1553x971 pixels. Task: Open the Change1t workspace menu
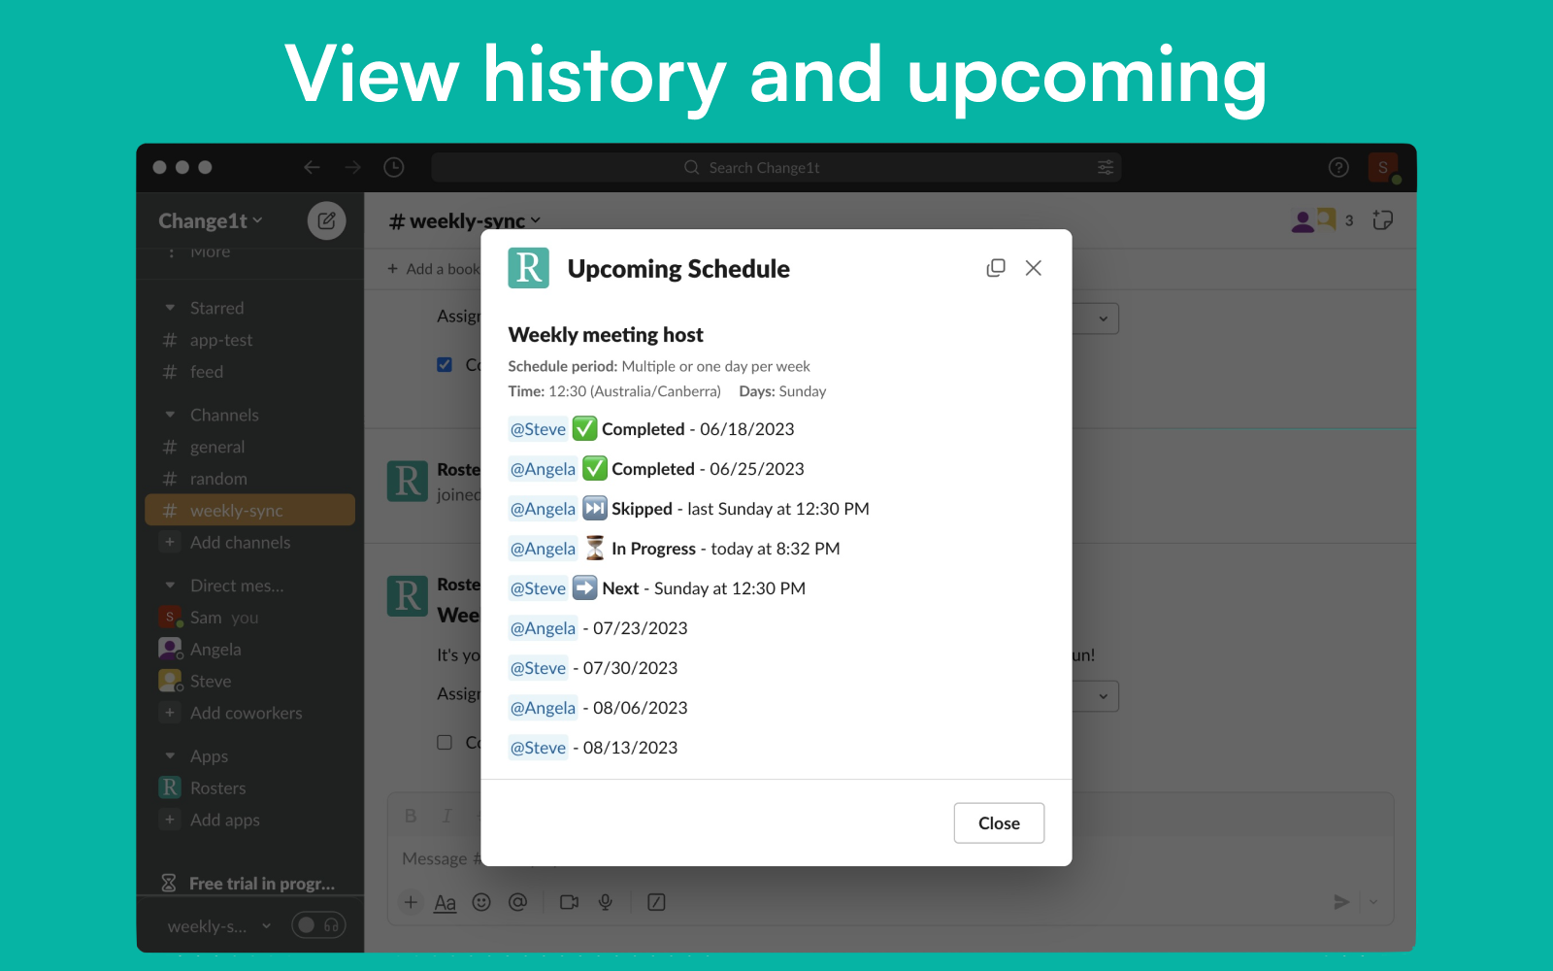(211, 220)
